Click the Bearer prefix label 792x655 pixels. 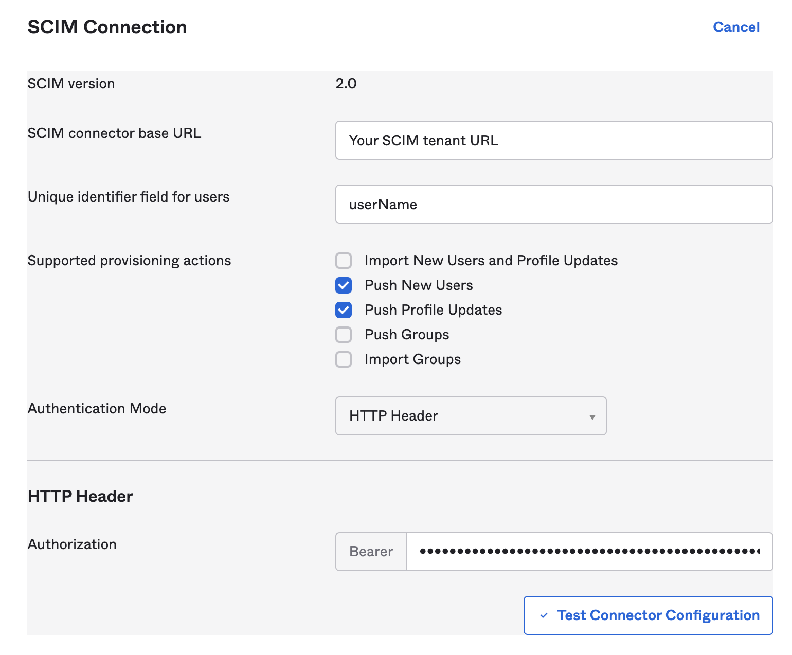pyautogui.click(x=371, y=552)
